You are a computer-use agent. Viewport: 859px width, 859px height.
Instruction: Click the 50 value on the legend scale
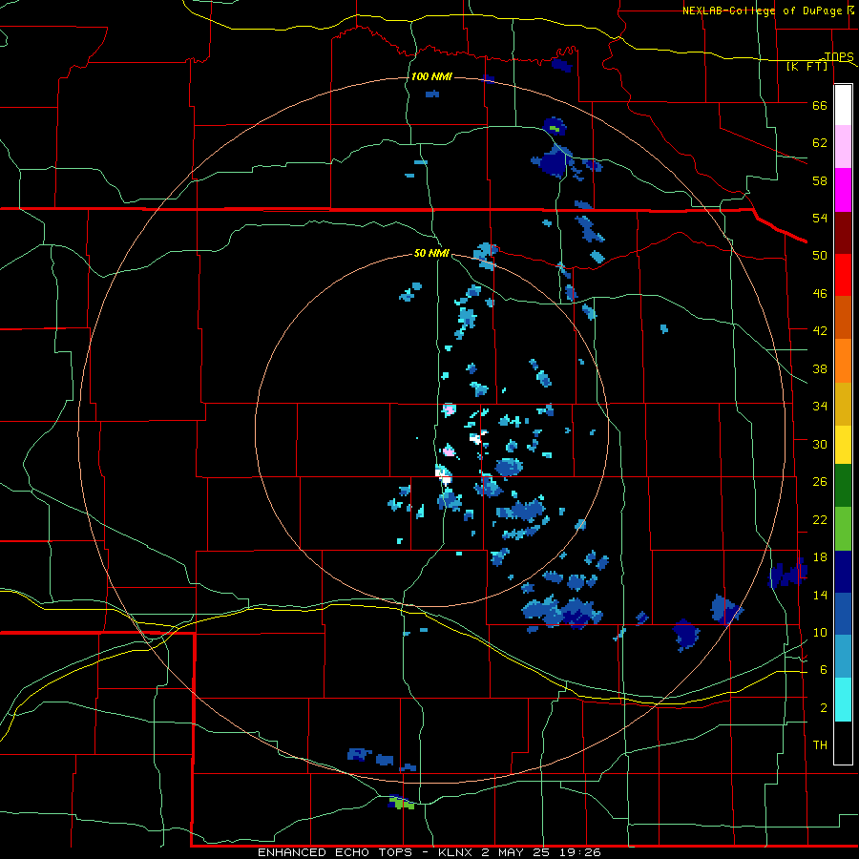[820, 255]
